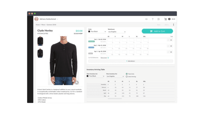Click the $53.00 price
This screenshot has height=114, width=204.
[x=79, y=31]
